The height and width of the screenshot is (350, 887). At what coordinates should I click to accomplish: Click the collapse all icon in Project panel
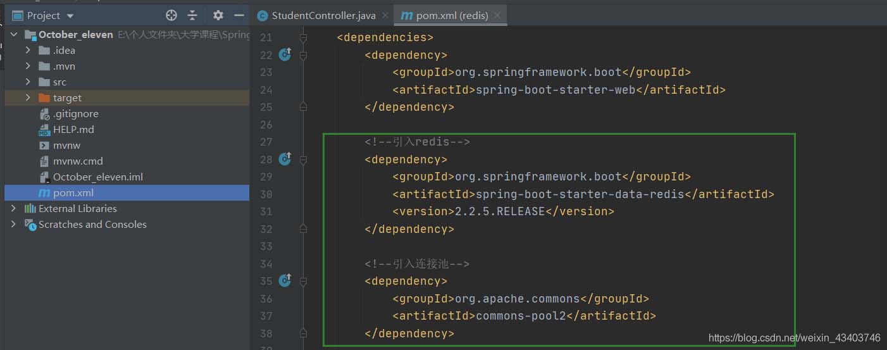pyautogui.click(x=192, y=15)
